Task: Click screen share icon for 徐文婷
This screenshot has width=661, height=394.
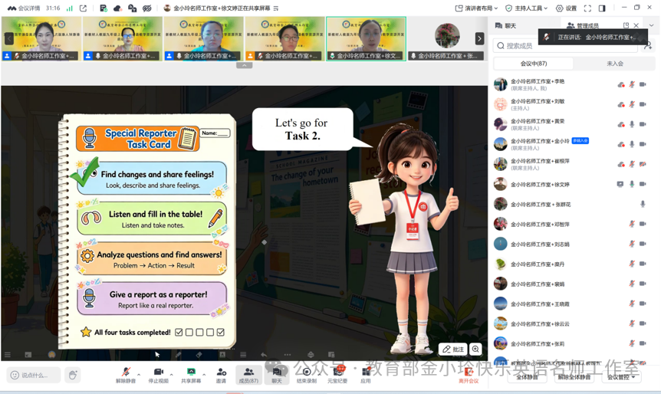Action: tap(620, 184)
